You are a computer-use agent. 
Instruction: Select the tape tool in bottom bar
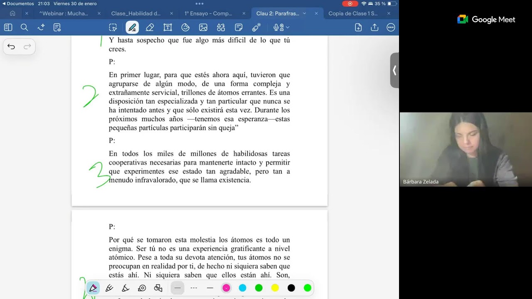pyautogui.click(x=142, y=288)
